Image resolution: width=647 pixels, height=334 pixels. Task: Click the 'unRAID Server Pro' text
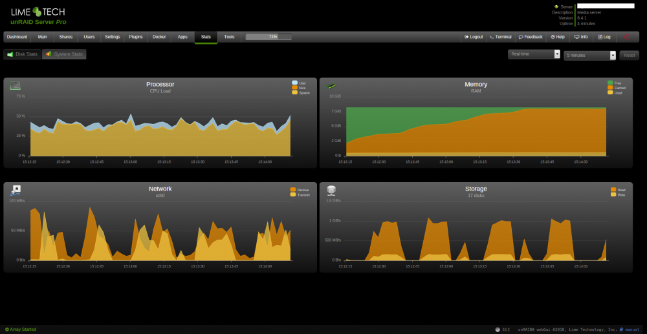tap(38, 22)
